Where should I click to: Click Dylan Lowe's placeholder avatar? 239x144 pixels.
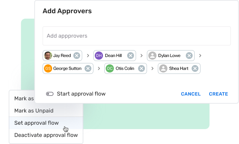[x=152, y=56]
